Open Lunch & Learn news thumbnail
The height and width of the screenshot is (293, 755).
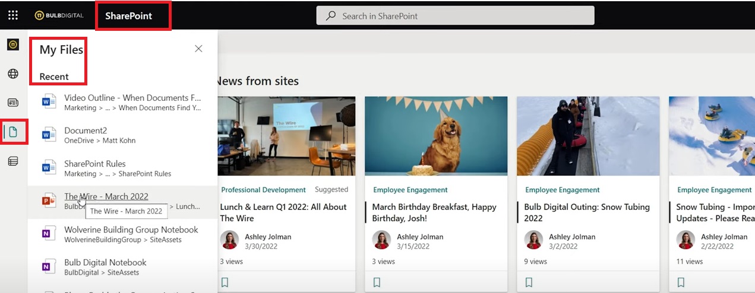pyautogui.click(x=286, y=136)
